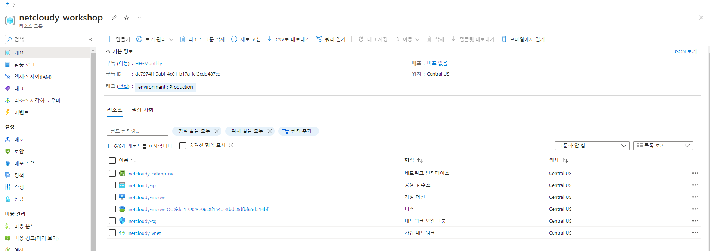Select checkbox for netcloudy-meow_OsDisk row
Screen dimensions: 710x251
point(112,209)
